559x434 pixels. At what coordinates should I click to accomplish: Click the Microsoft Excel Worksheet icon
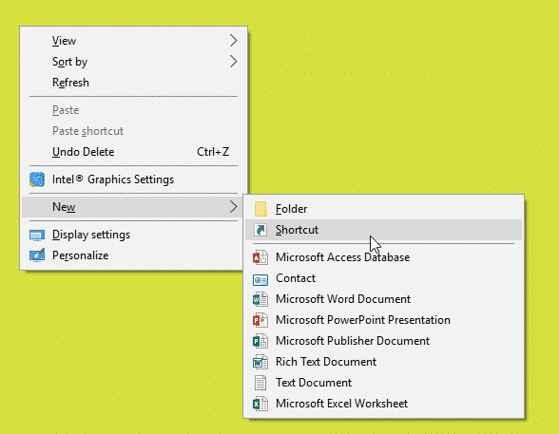(x=260, y=404)
